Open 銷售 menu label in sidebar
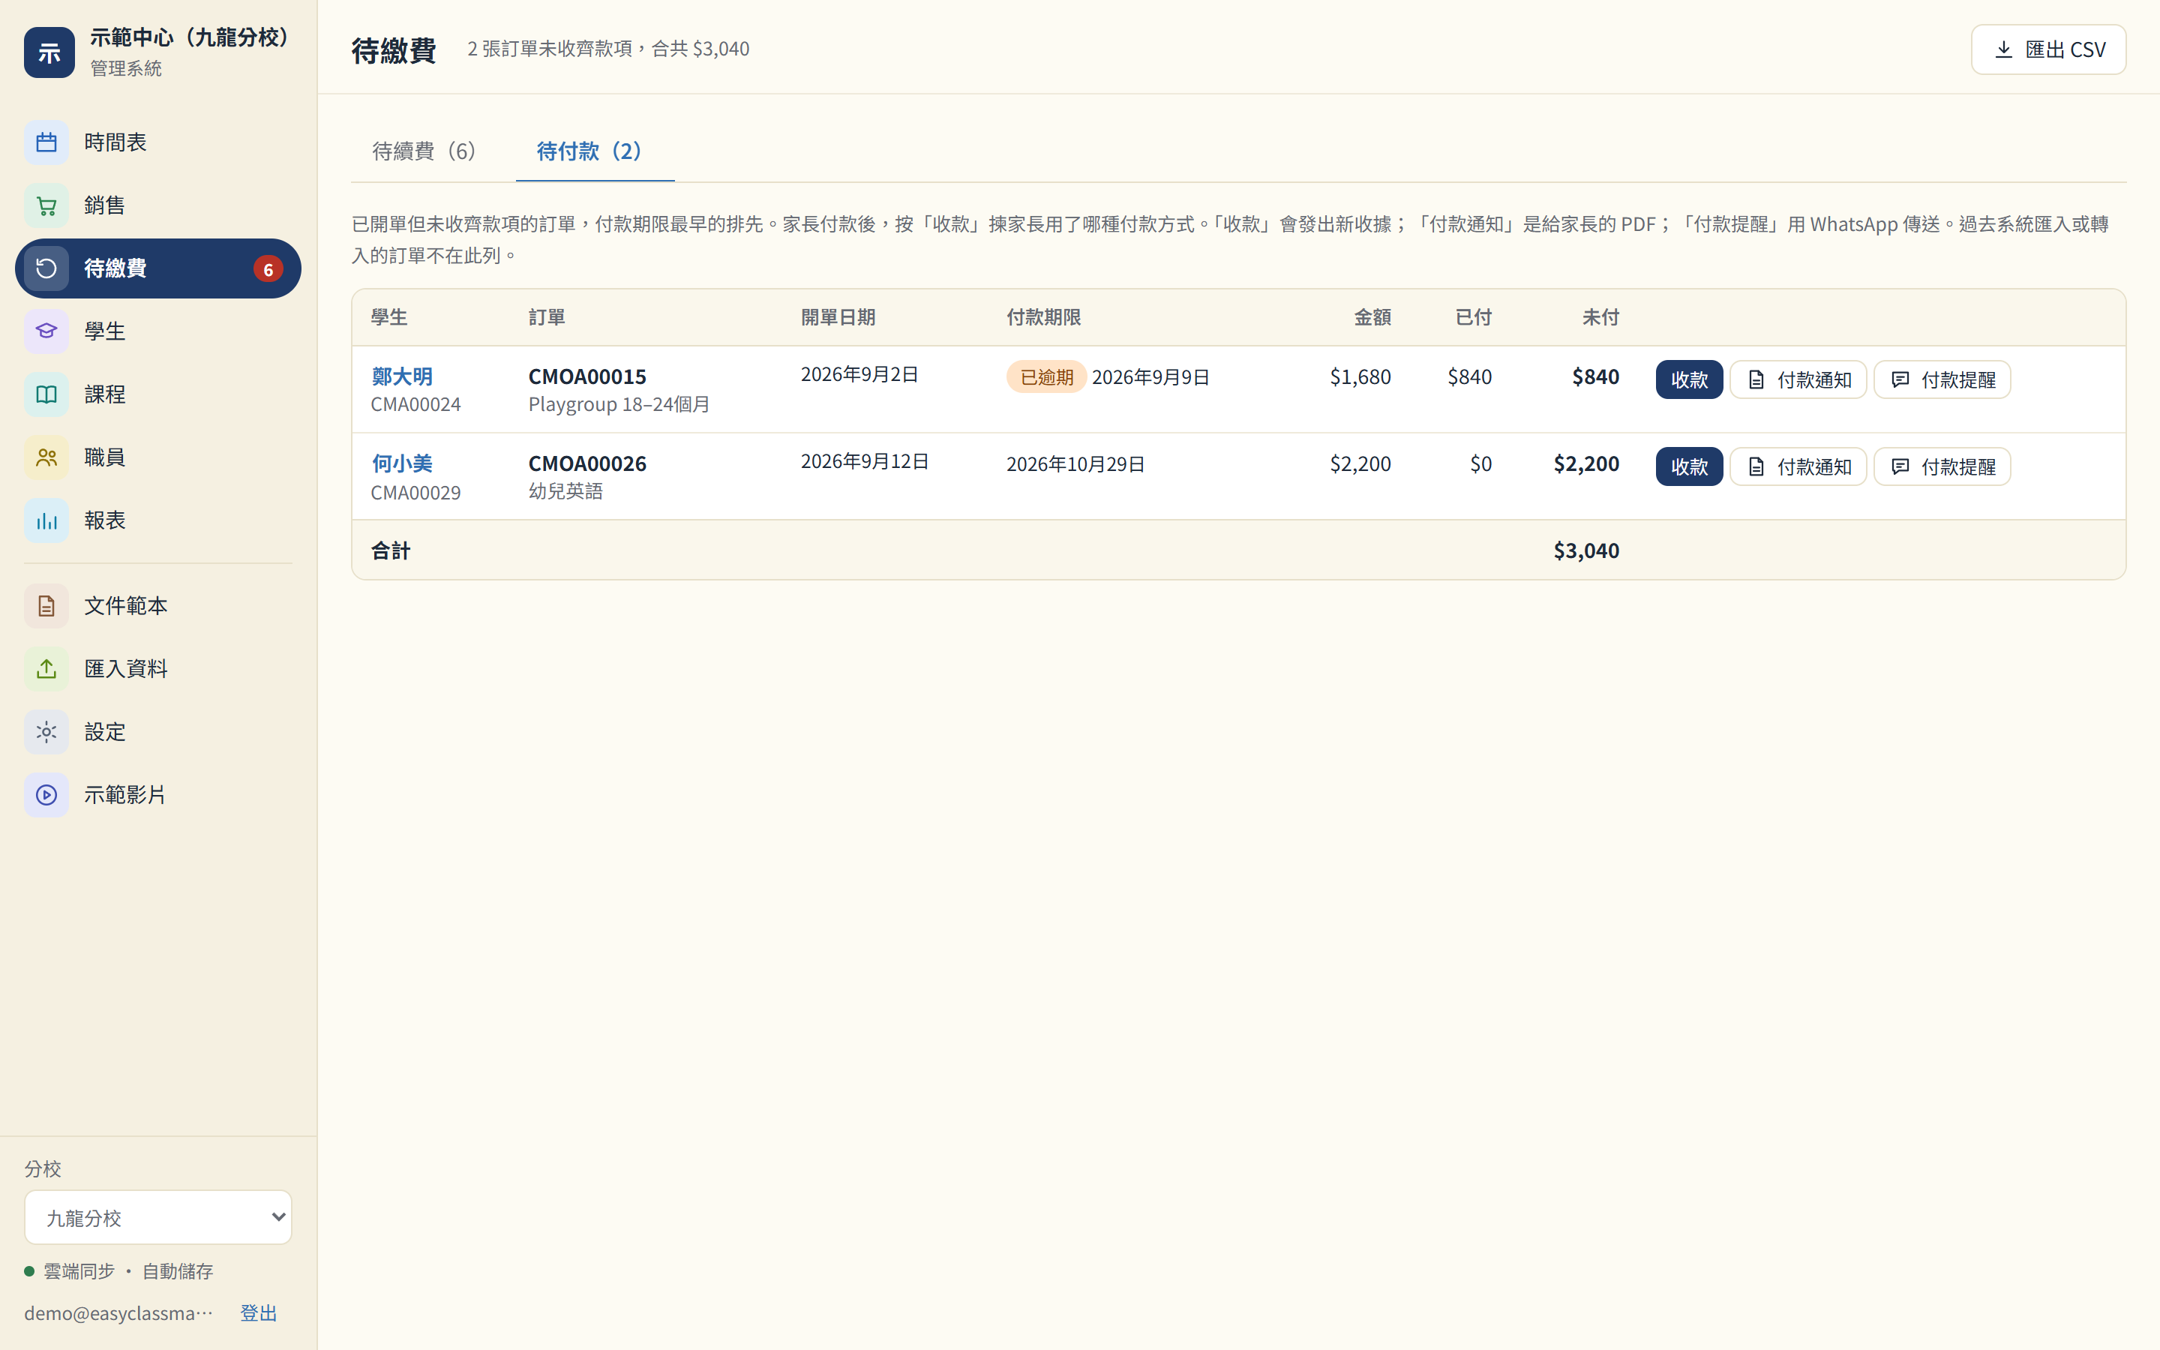This screenshot has height=1350, width=2160. 104,205
